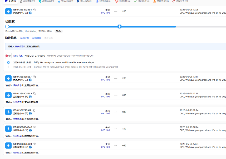Click translate badge beside 15504366338587 status
Screen dimensions: 226x159
[x=30, y=80]
